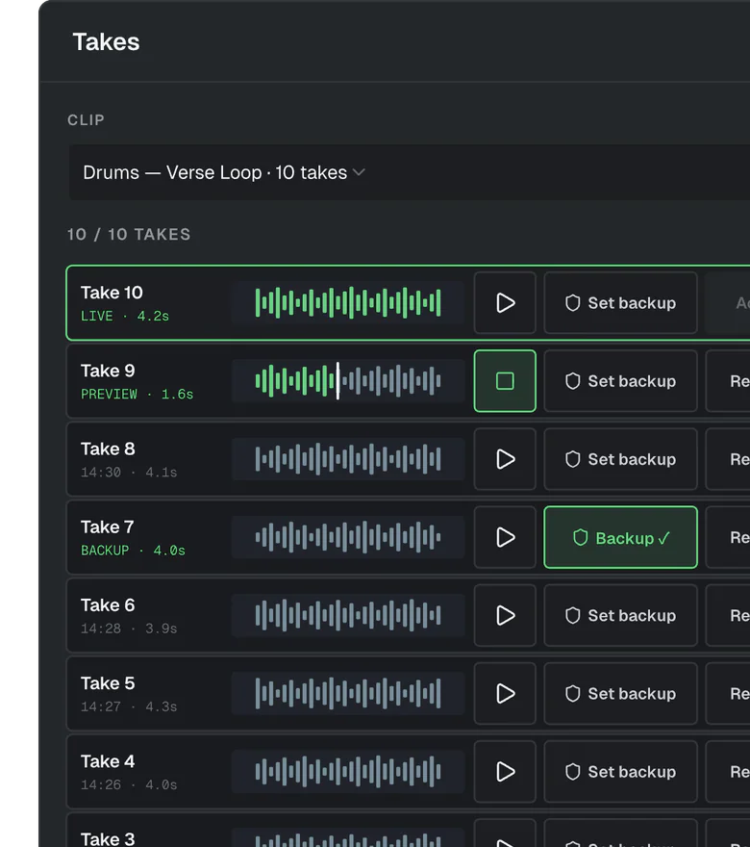The height and width of the screenshot is (847, 750).
Task: Set Take 4 as backup
Action: 620,771
